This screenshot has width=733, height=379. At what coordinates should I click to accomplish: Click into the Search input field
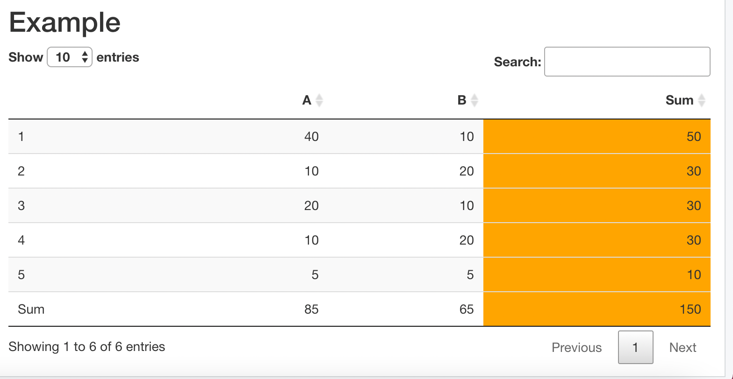pyautogui.click(x=627, y=62)
